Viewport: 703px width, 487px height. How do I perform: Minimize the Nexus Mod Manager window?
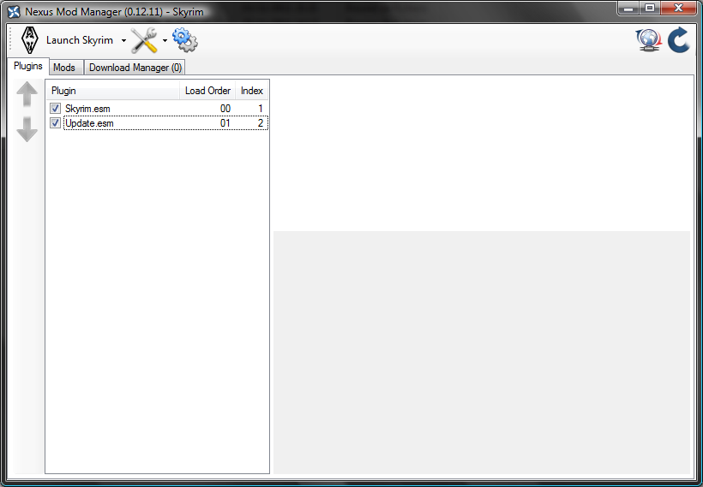[x=628, y=8]
